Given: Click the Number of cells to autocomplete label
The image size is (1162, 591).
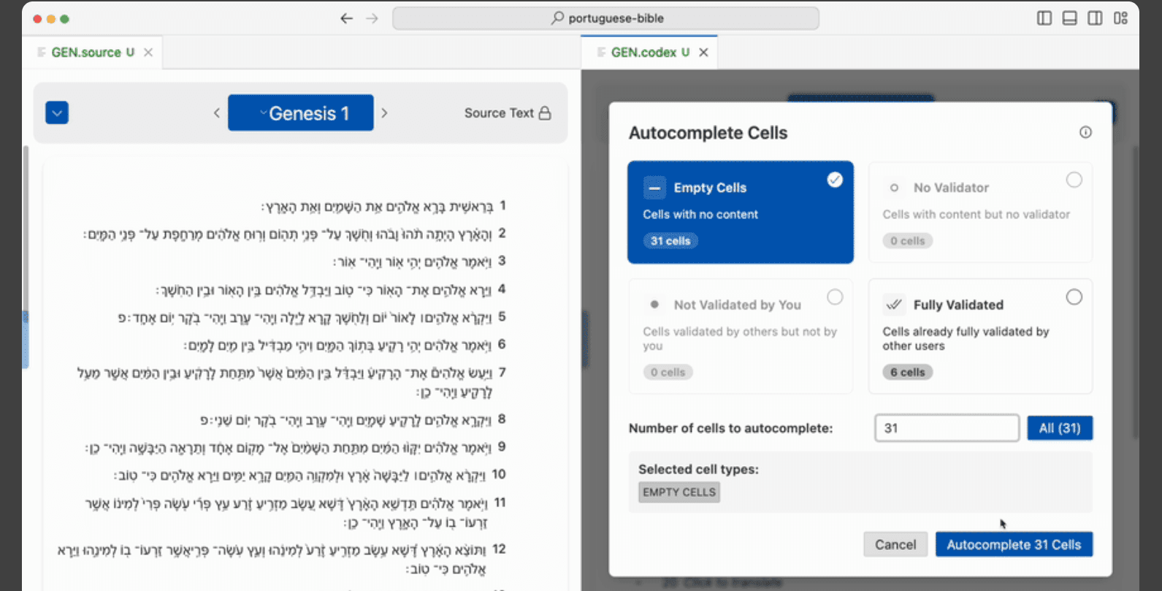Looking at the screenshot, I should [730, 428].
